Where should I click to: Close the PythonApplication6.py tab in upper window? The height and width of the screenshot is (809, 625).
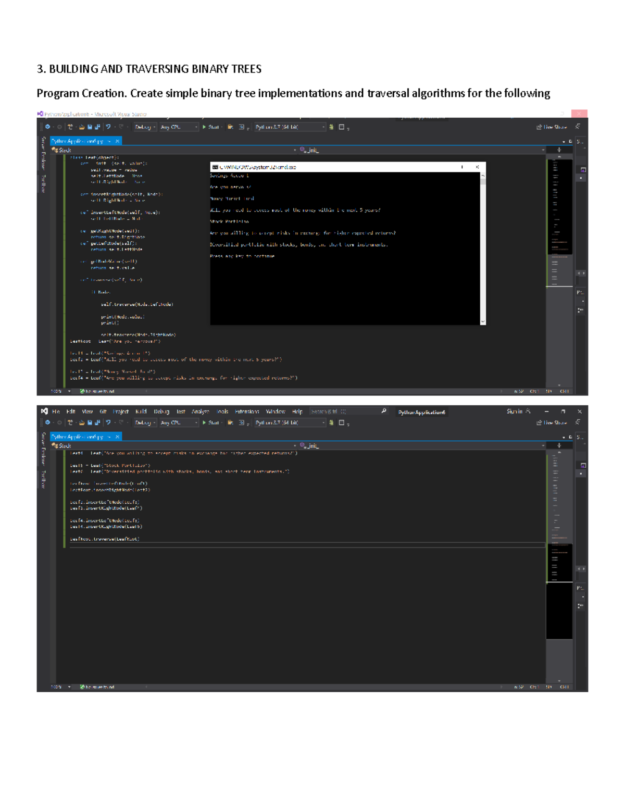tap(118, 141)
